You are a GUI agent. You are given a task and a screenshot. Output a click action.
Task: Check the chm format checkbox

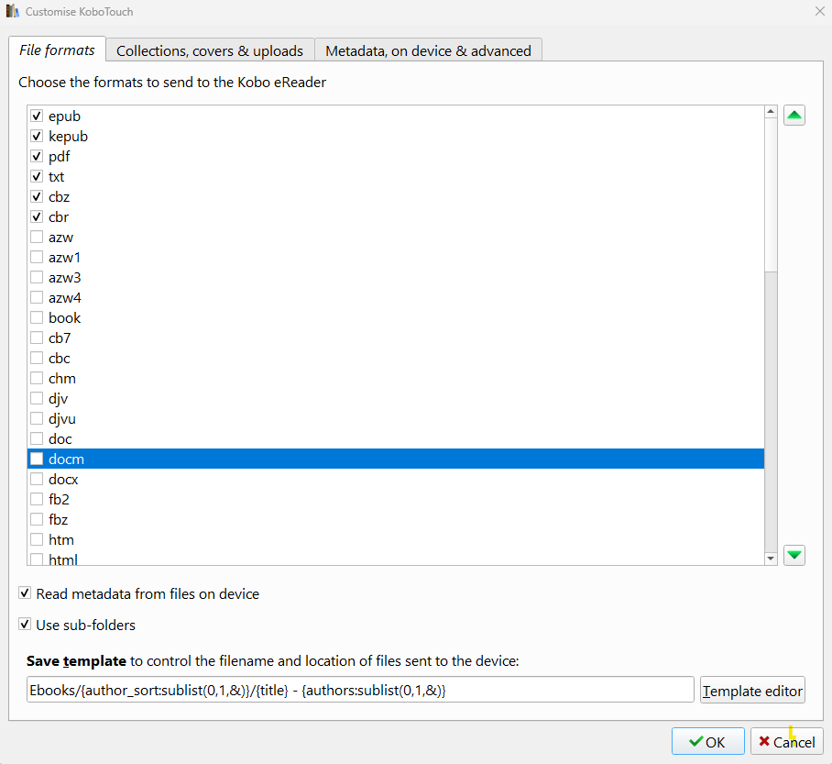(37, 378)
